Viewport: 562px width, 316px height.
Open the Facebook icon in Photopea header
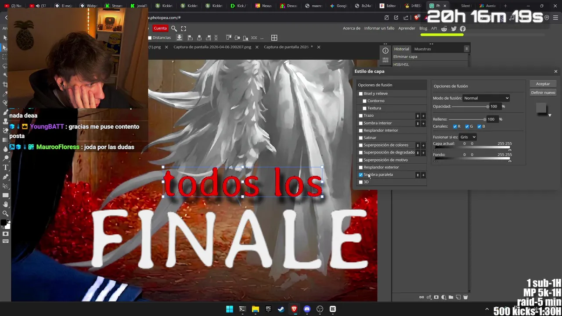463,29
